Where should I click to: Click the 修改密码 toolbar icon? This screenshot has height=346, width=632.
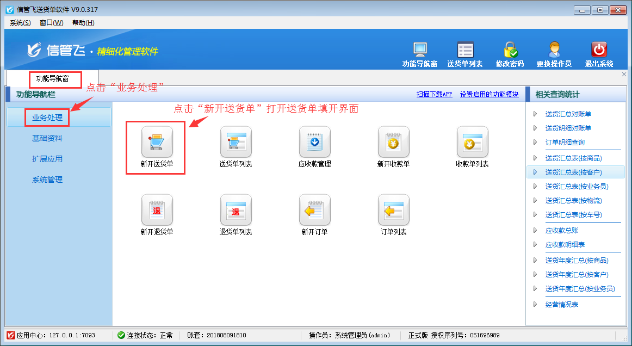point(510,51)
